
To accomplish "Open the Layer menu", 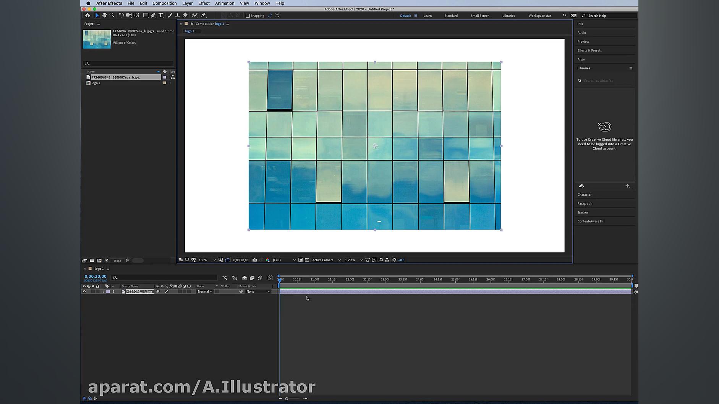I will [188, 3].
